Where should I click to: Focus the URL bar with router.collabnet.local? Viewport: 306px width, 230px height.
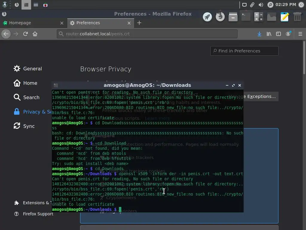click(147, 34)
